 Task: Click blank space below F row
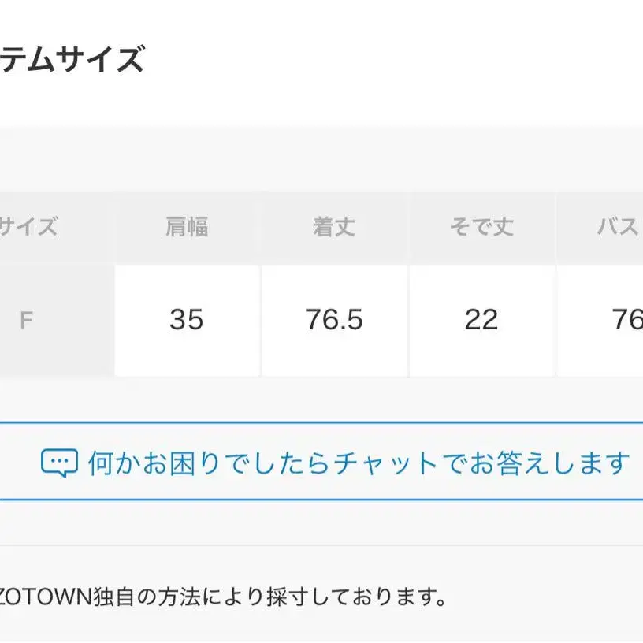[x=321, y=399]
